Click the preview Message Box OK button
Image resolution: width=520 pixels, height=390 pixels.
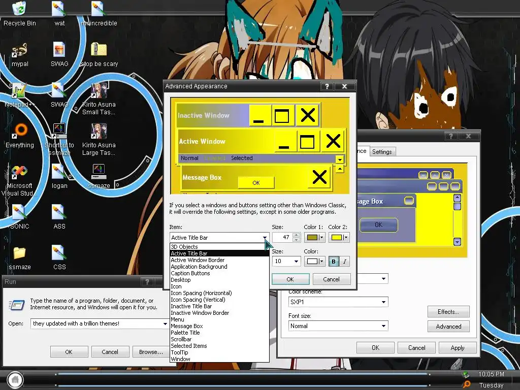(256, 183)
